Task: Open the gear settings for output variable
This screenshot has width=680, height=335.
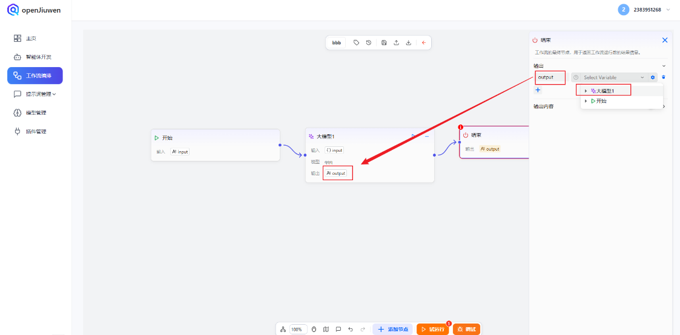Action: pyautogui.click(x=653, y=77)
